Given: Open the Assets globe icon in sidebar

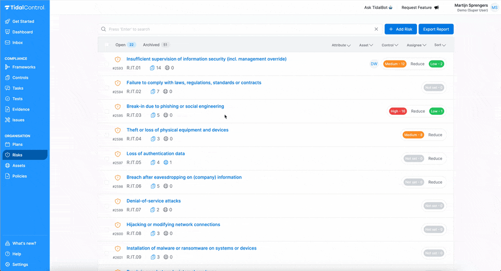Looking at the screenshot, I should (x=7, y=166).
